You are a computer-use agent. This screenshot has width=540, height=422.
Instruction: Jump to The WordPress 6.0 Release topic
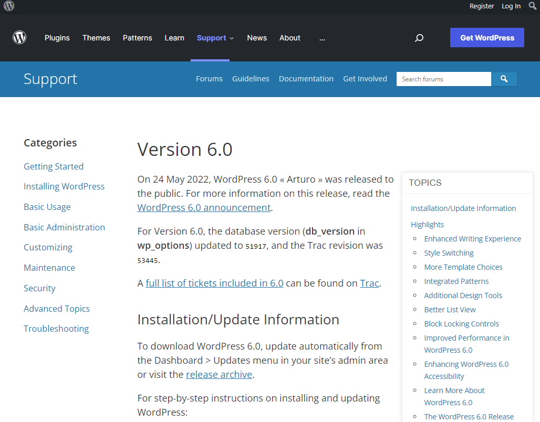pos(469,417)
